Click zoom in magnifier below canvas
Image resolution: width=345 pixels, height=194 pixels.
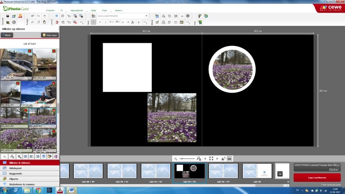pos(198,159)
